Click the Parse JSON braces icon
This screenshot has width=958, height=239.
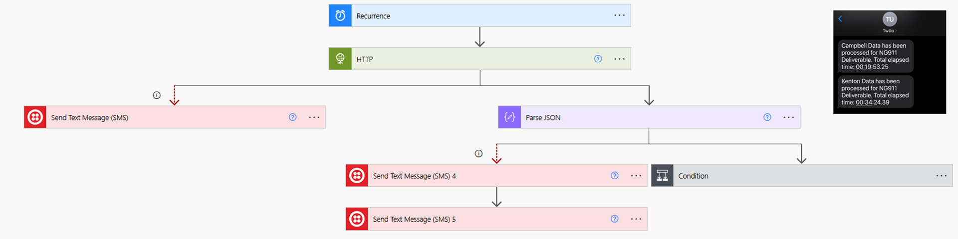point(509,117)
